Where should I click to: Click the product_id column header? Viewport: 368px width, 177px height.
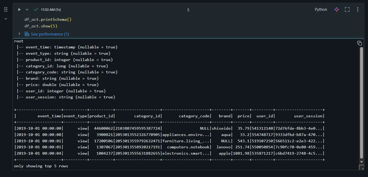pos(101,116)
